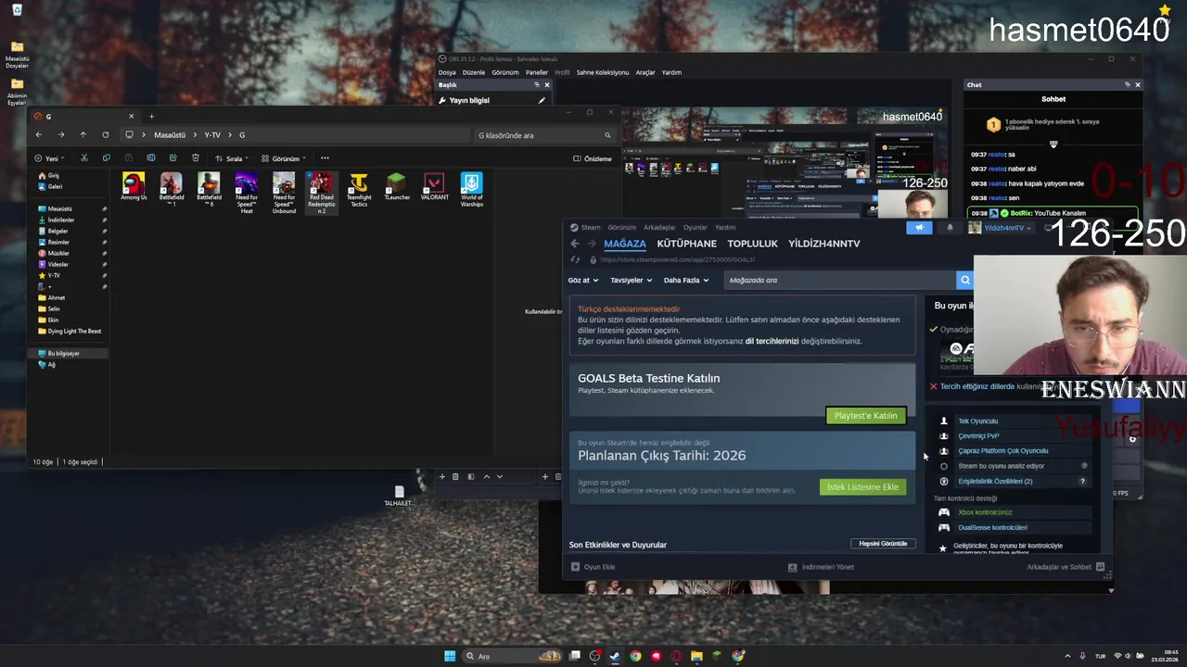Click Explorer back arrow

[39, 135]
